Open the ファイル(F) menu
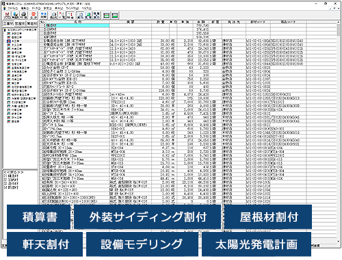The image size is (342, 260). click(13, 8)
